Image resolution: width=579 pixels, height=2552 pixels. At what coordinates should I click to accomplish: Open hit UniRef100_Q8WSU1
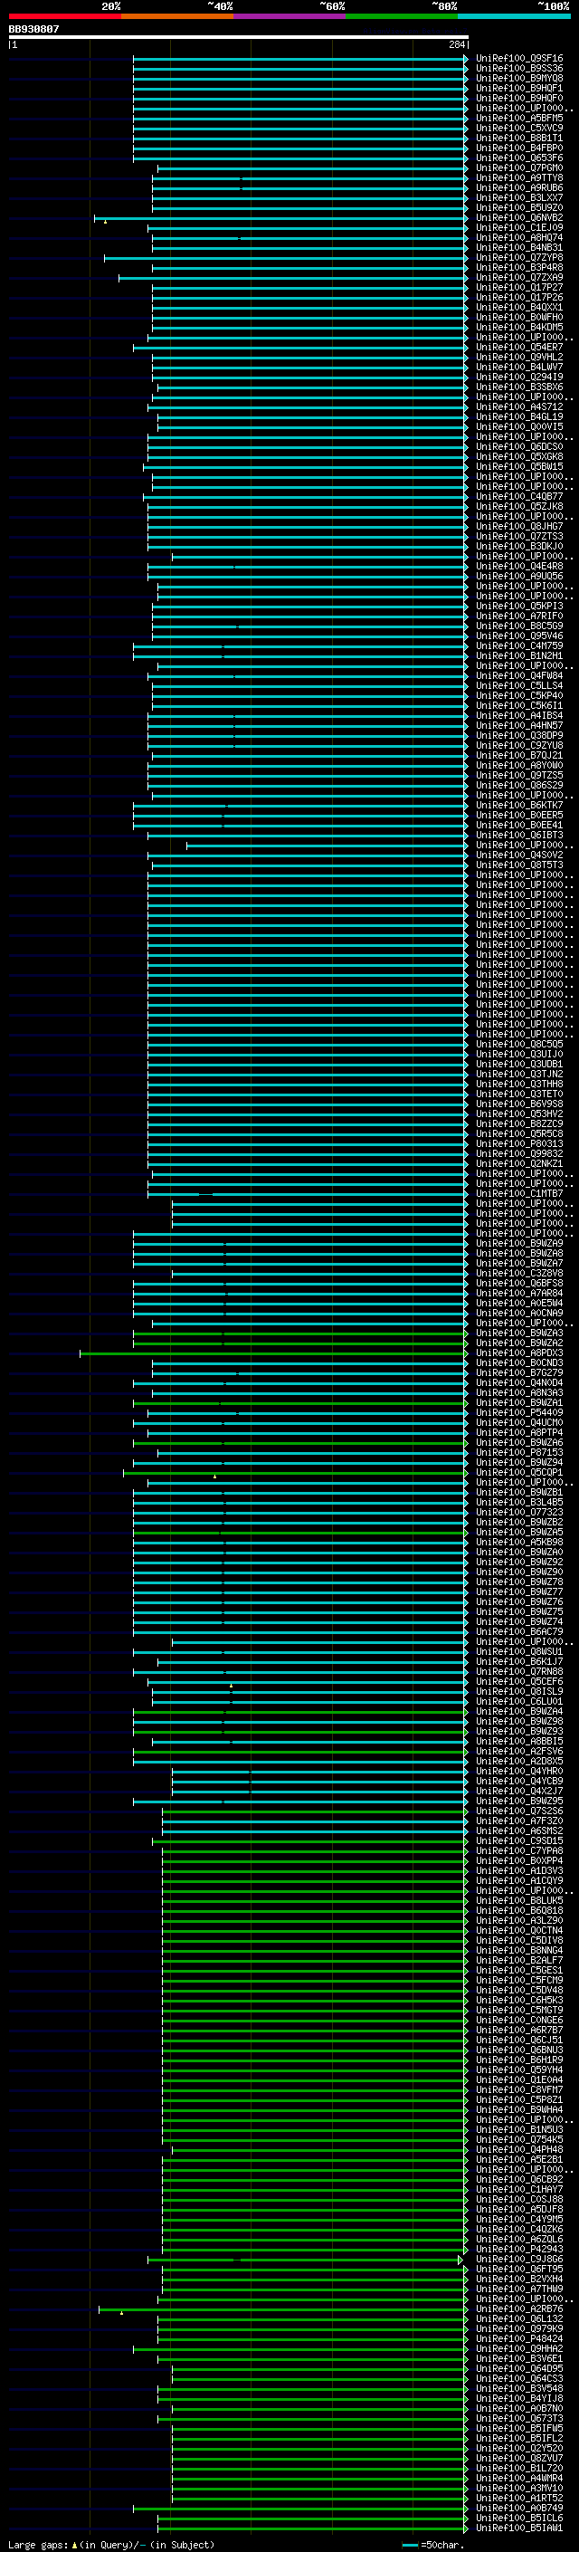tap(519, 1651)
